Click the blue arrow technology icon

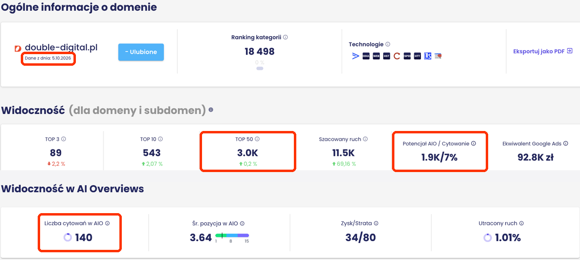pyautogui.click(x=356, y=56)
